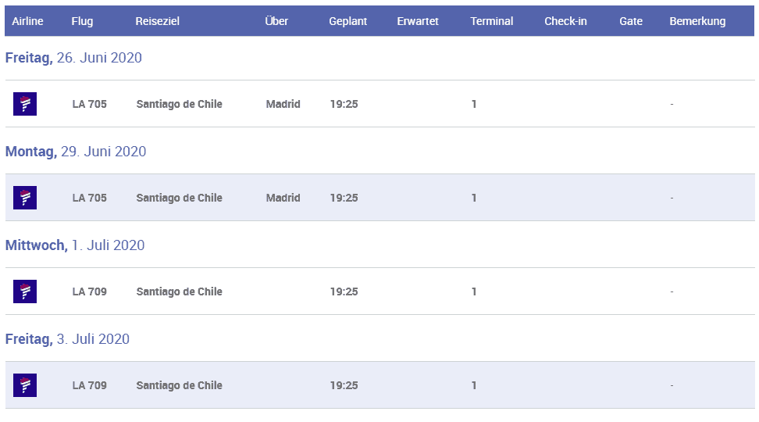
Task: Click terminal value 1 on 3. Juli row
Action: pyautogui.click(x=474, y=385)
